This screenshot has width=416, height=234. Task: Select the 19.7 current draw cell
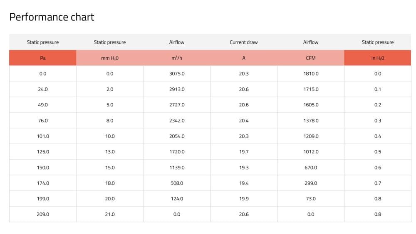pos(244,152)
